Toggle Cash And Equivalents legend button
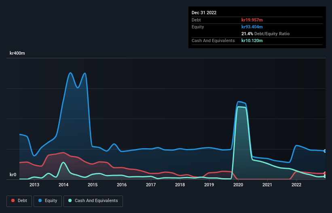The image size is (332, 213). tap(93, 201)
